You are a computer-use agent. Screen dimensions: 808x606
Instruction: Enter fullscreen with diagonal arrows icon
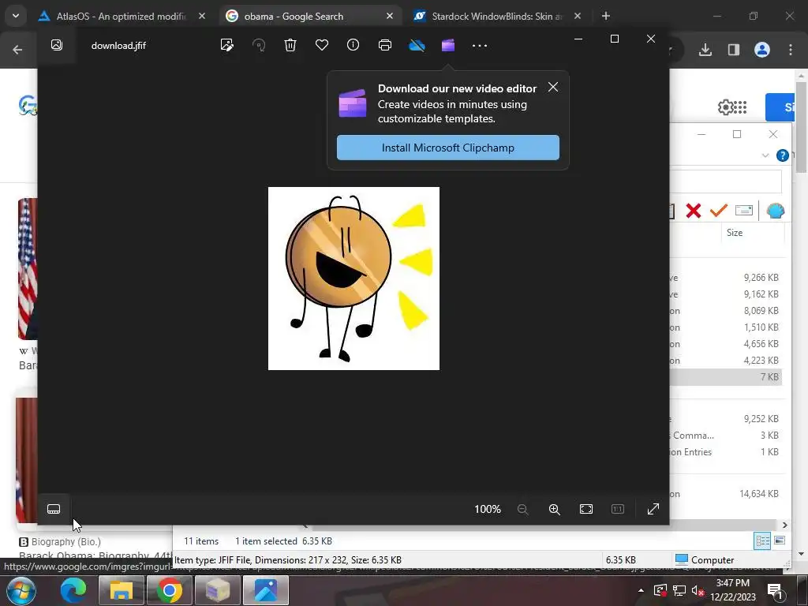coord(653,509)
